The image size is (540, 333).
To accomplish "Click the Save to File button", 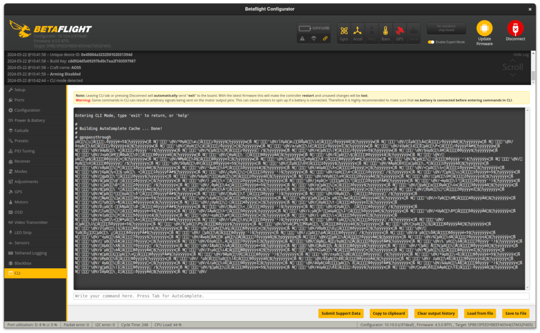I will pos(516,314).
